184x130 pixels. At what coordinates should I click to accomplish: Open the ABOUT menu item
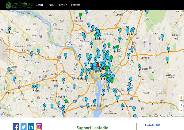tap(40, 5)
